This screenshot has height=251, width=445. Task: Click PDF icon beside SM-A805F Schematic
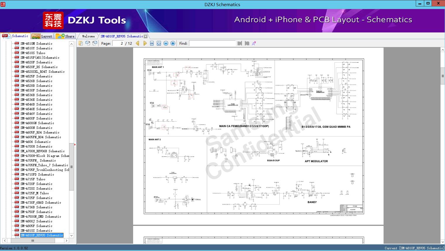point(17,226)
